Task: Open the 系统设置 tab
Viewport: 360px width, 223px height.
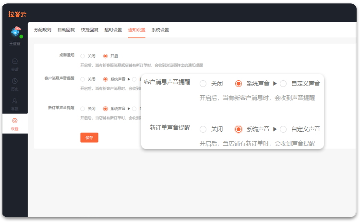Action: (160, 30)
